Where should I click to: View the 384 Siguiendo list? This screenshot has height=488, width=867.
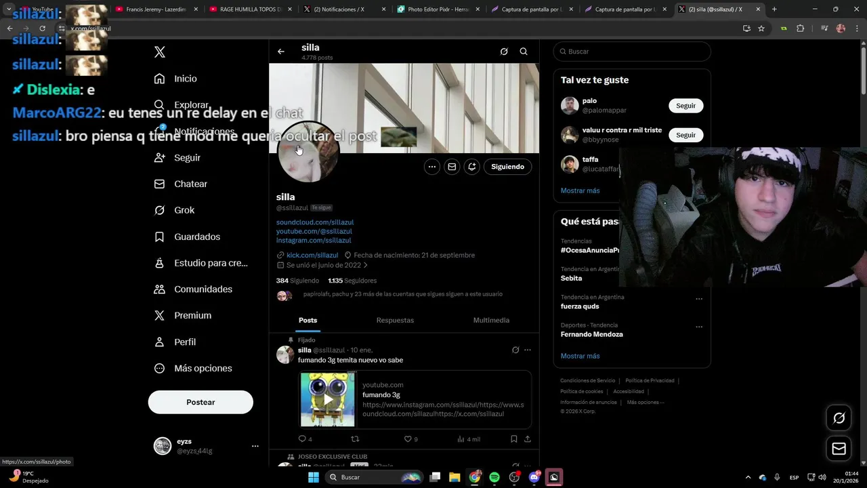click(x=297, y=281)
